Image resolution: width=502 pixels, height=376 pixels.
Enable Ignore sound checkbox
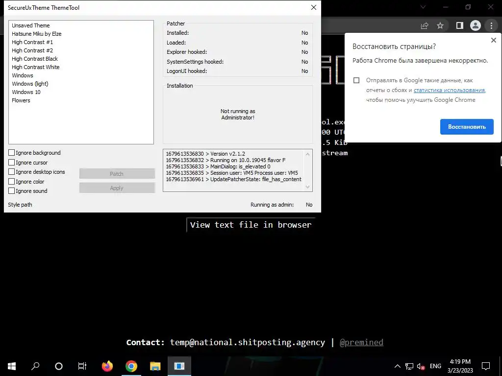(12, 191)
